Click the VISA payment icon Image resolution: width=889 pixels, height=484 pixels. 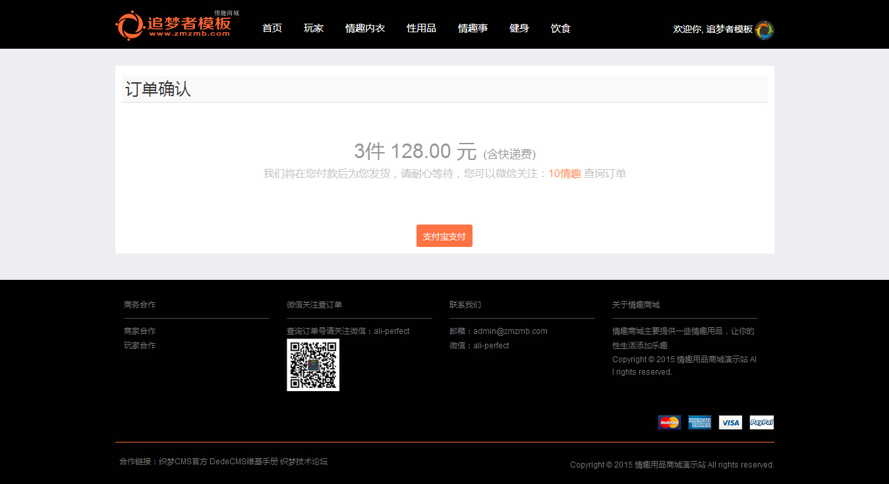coord(730,422)
